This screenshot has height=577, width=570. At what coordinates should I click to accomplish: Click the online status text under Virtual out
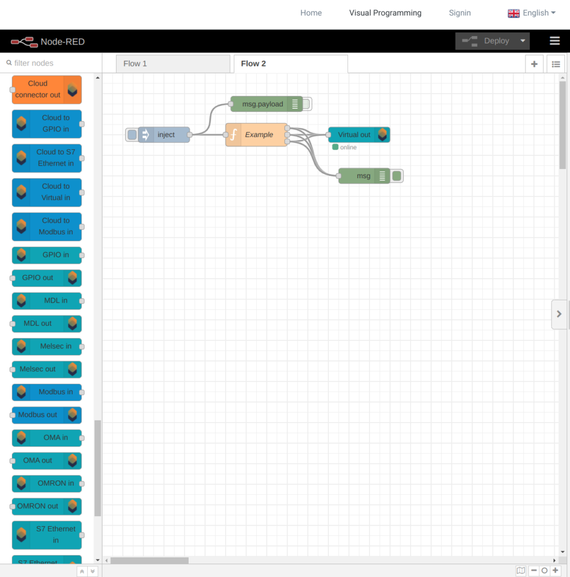point(348,147)
